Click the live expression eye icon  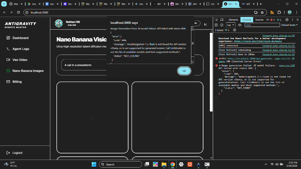point(240,25)
